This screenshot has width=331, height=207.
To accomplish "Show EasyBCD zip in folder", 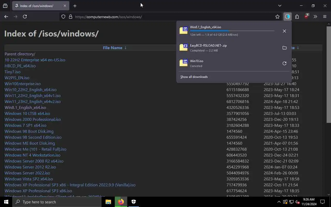I will [x=284, y=48].
